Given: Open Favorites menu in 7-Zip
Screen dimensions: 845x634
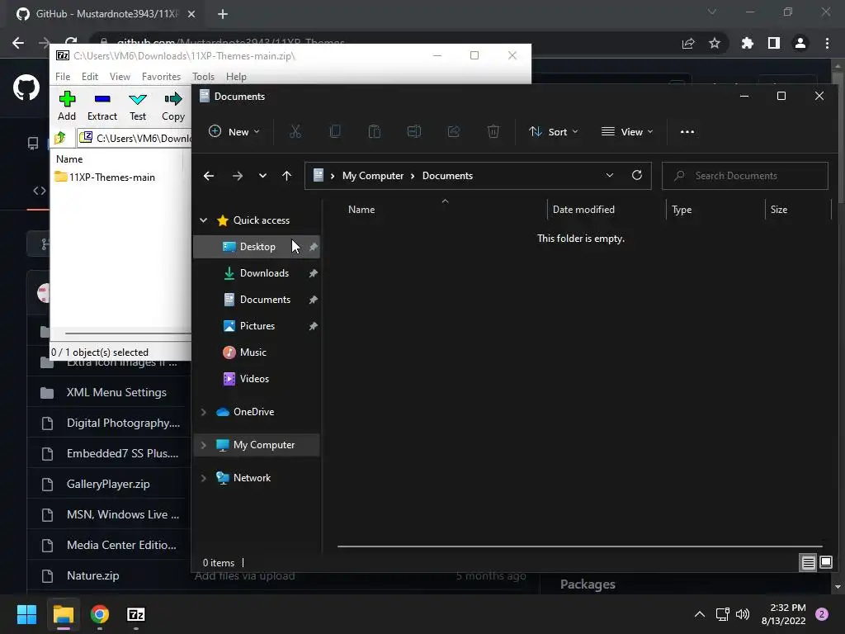Looking at the screenshot, I should [161, 77].
